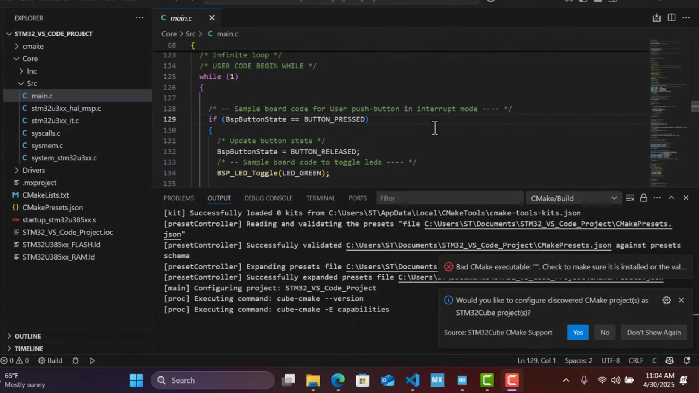The height and width of the screenshot is (393, 699).
Task: Open panel more actions ellipsis
Action: [x=657, y=198]
